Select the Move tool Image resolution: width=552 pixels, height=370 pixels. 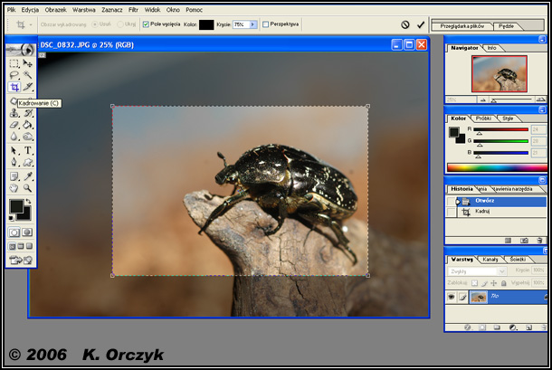pos(28,64)
